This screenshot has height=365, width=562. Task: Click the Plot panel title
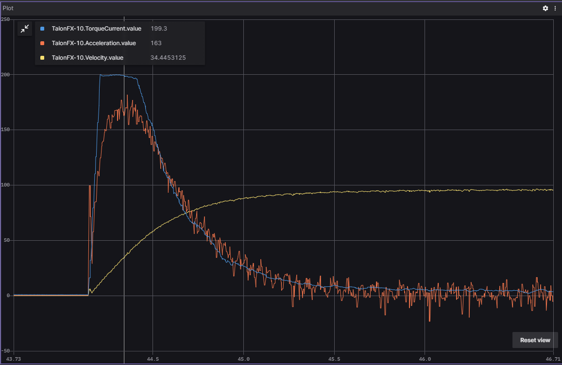click(x=8, y=8)
